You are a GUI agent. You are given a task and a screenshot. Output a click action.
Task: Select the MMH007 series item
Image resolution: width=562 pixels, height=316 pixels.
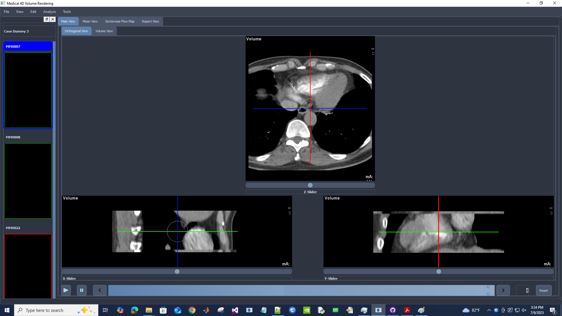[x=28, y=47]
